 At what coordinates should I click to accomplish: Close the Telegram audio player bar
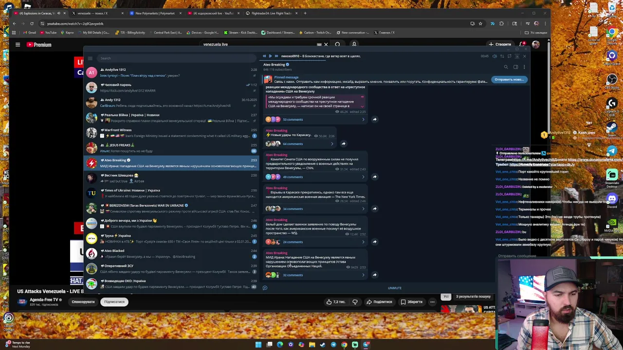click(524, 56)
